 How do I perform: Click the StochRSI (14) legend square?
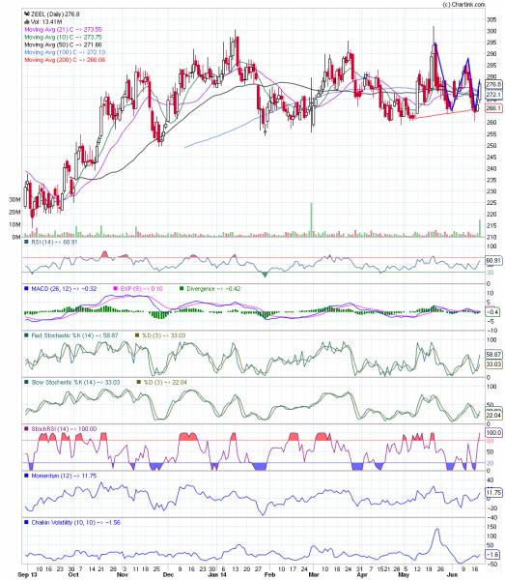pos(26,428)
